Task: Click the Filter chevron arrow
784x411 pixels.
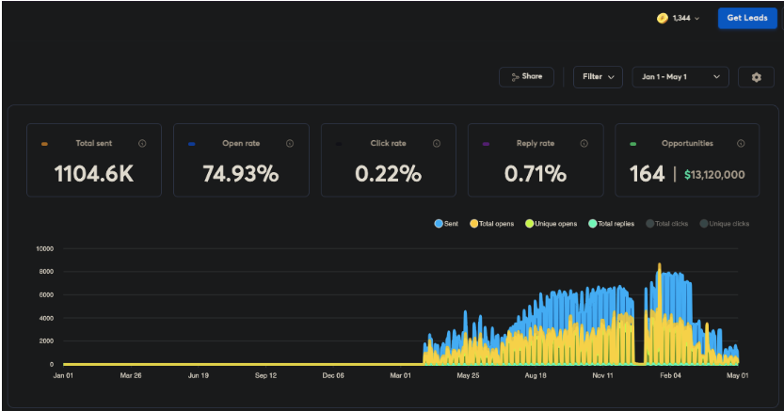Action: click(x=611, y=77)
